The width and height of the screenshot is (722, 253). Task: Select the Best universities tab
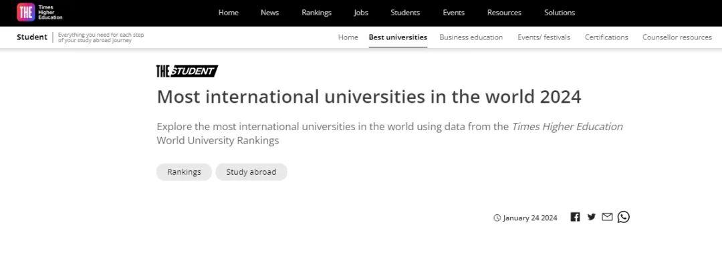coord(398,38)
